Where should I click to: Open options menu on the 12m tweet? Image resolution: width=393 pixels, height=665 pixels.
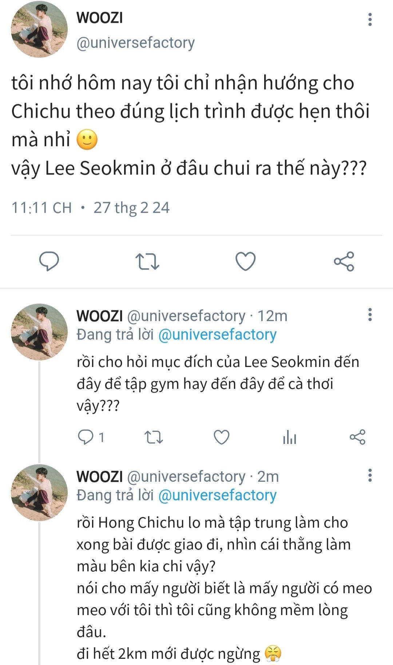coord(370,314)
